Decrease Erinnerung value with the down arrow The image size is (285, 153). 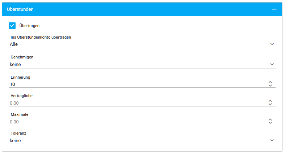[270, 86]
